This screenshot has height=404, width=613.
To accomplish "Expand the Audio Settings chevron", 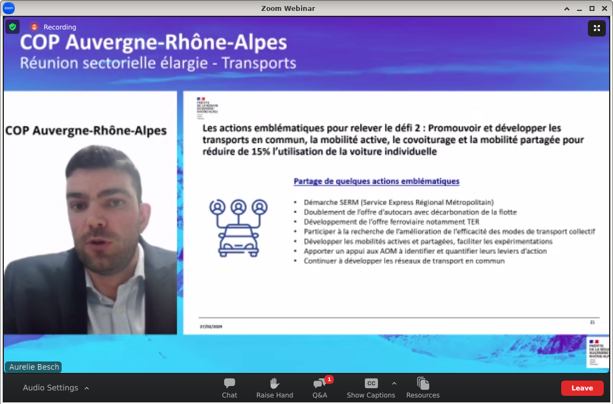I will tap(87, 388).
